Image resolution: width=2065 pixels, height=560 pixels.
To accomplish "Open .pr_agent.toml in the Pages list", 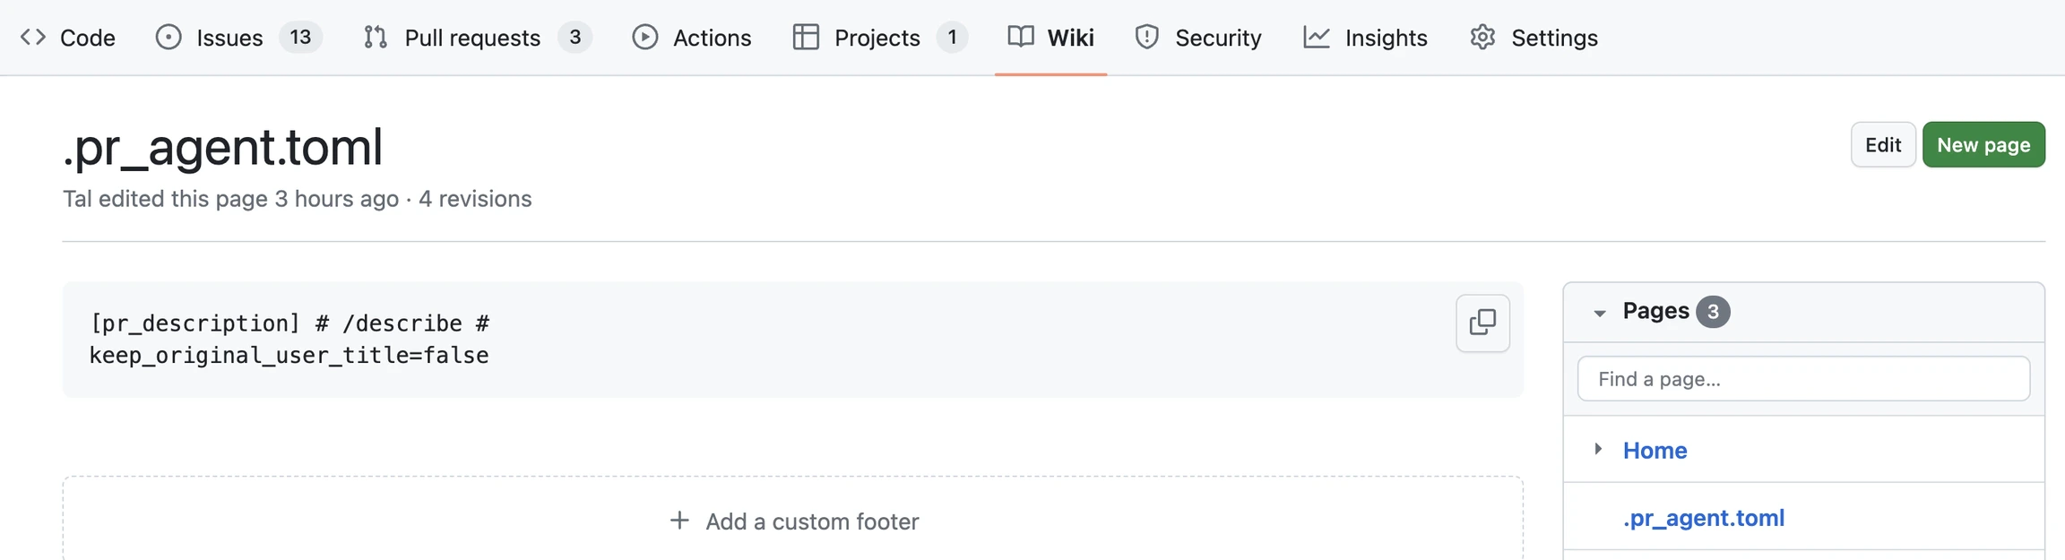I will 1703,518.
